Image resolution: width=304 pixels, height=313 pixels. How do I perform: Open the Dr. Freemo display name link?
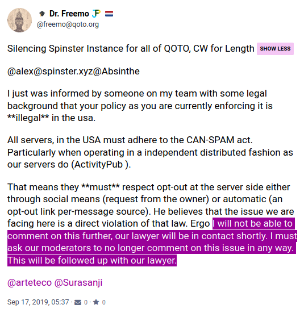tap(69, 14)
